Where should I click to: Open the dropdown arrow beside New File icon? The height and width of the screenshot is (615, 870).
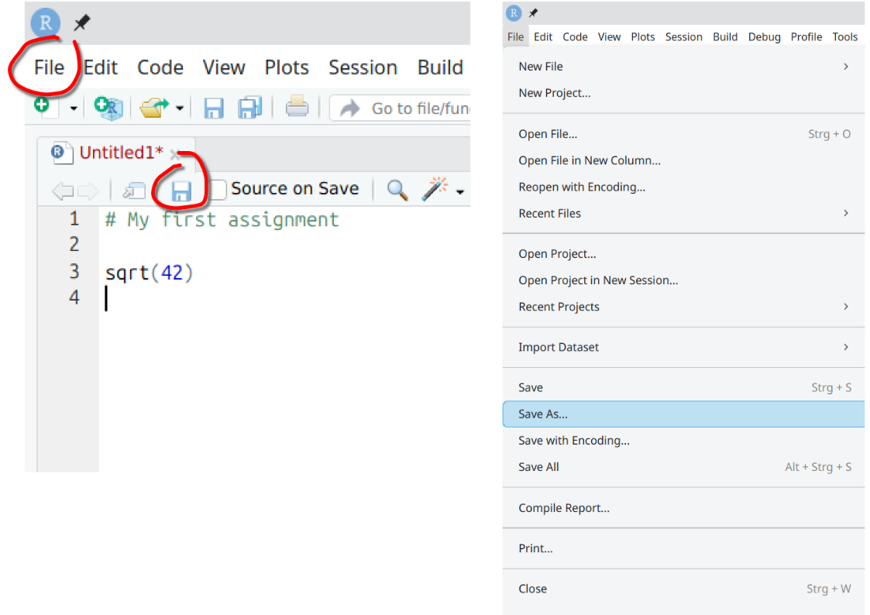pos(74,108)
